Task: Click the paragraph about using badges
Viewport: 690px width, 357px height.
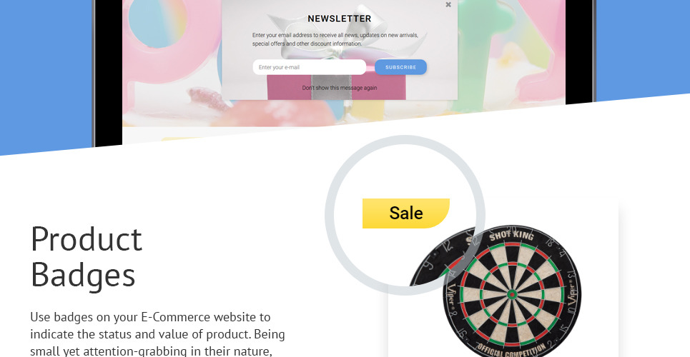Action: click(x=157, y=334)
